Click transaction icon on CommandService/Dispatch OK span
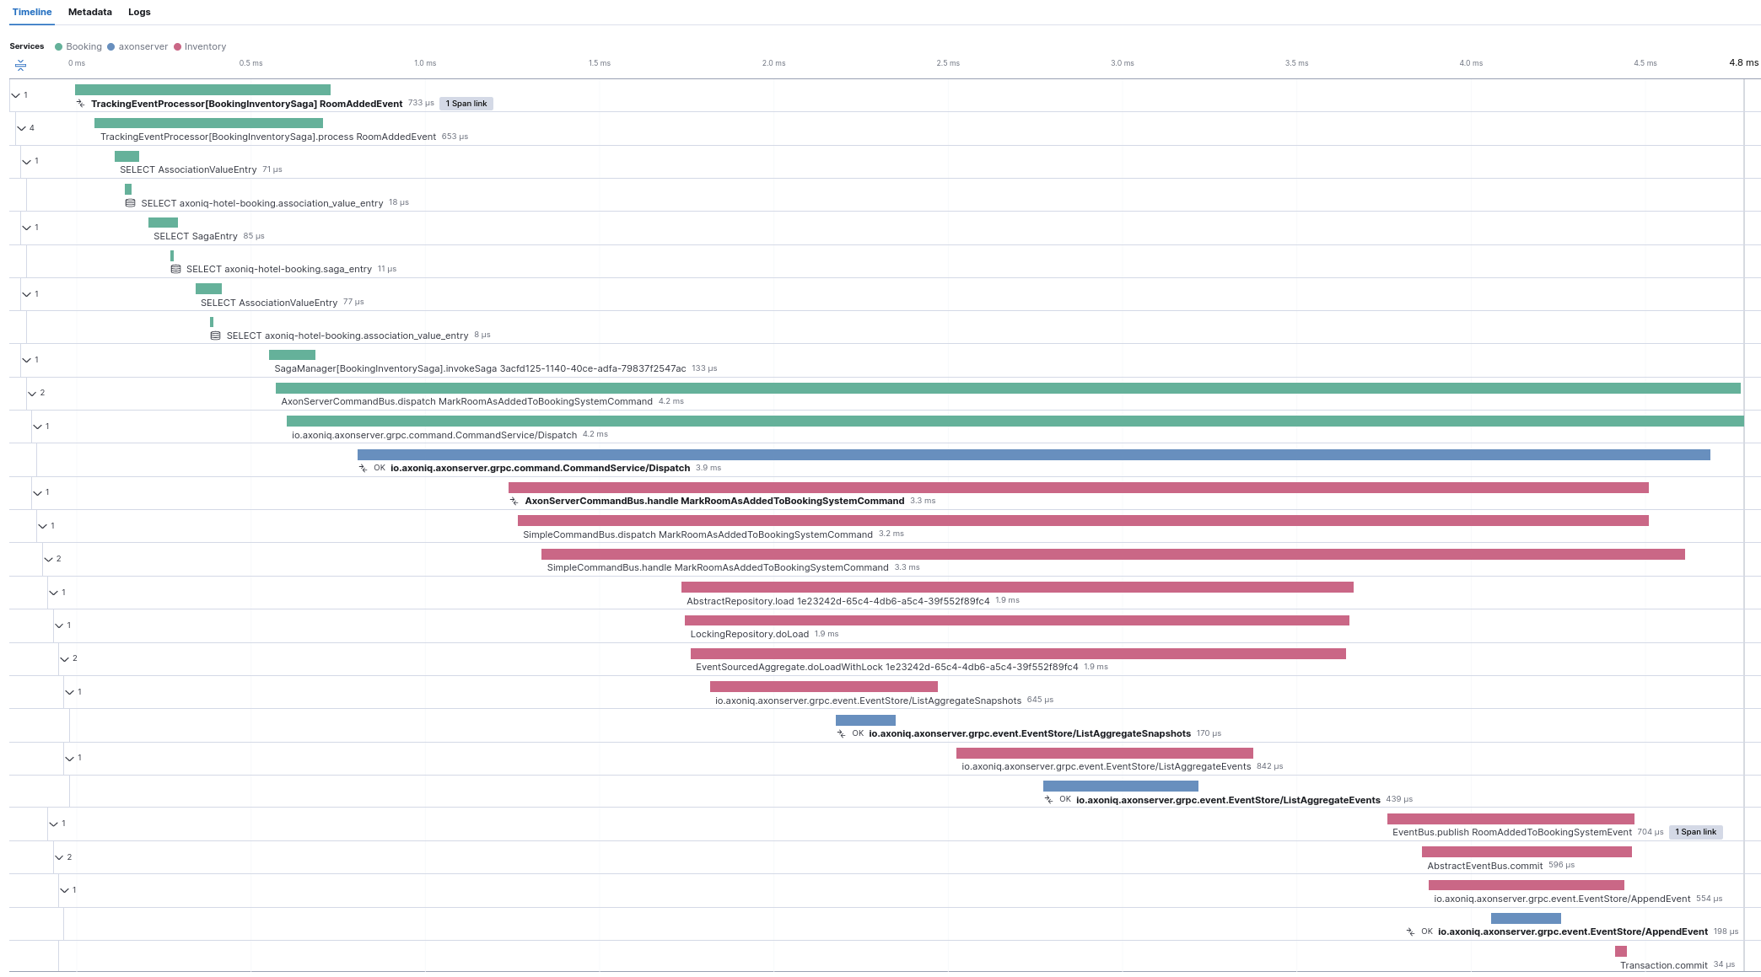This screenshot has width=1761, height=977. [x=363, y=469]
